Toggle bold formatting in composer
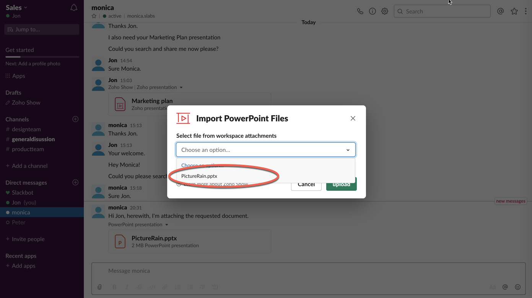Screen dimensions: 532x298 pyautogui.click(x=114, y=287)
